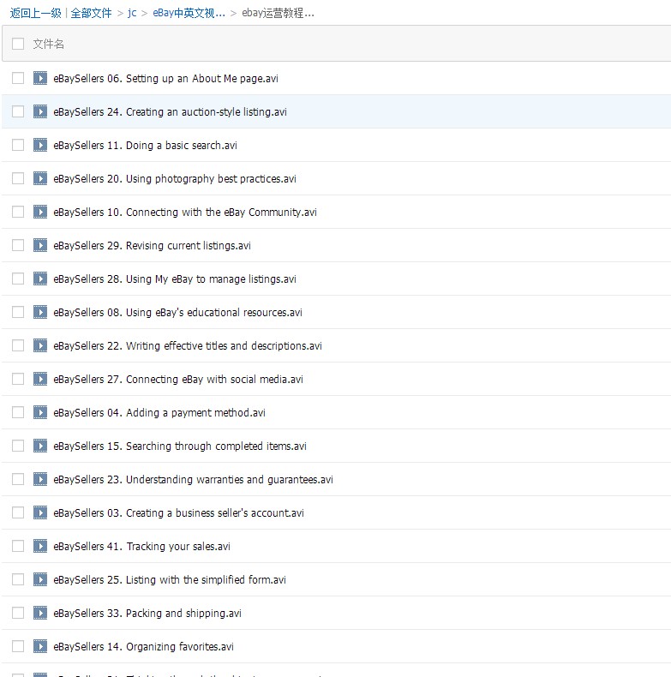
Task: Check the box for 23. Understanding warranties and guarantees
Action: point(18,479)
